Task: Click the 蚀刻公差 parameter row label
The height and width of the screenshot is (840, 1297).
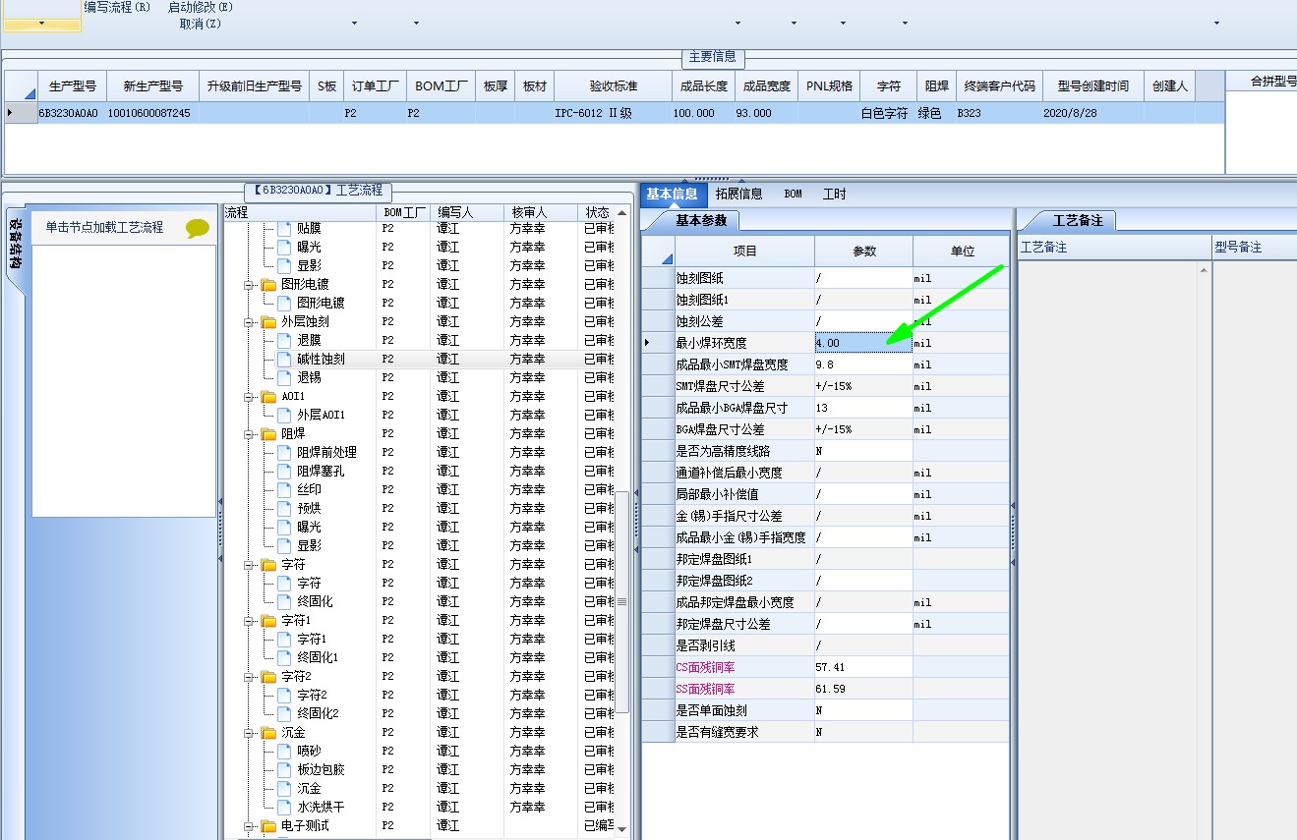Action: click(699, 321)
